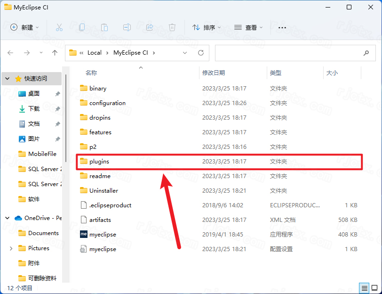This screenshot has width=382, height=294.
Task: Open the 排序 (Sort) dropdown menu
Action: [207, 27]
